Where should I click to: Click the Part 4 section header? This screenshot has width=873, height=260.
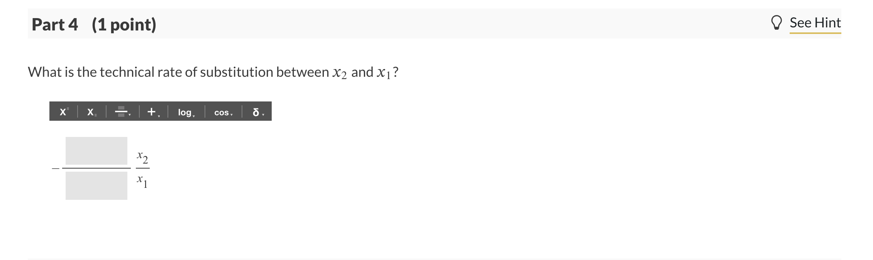(x=94, y=25)
